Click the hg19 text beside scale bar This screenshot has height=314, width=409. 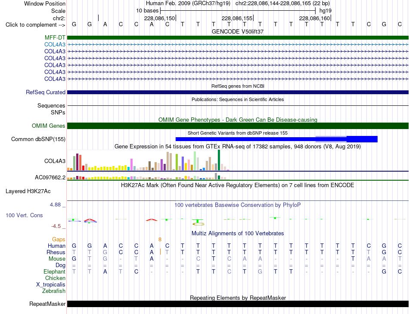tap(325, 11)
